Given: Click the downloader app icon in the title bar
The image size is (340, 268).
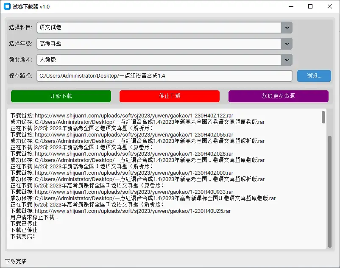Looking at the screenshot, I should [8, 6].
